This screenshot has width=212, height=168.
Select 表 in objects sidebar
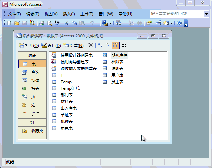pyautogui.click(x=32, y=64)
